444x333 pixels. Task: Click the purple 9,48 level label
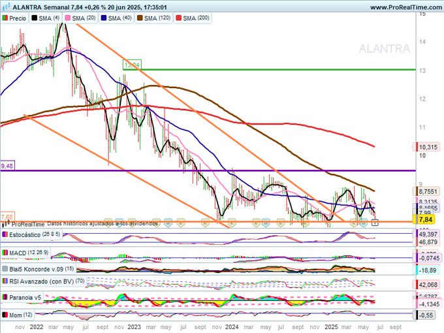pos(7,166)
